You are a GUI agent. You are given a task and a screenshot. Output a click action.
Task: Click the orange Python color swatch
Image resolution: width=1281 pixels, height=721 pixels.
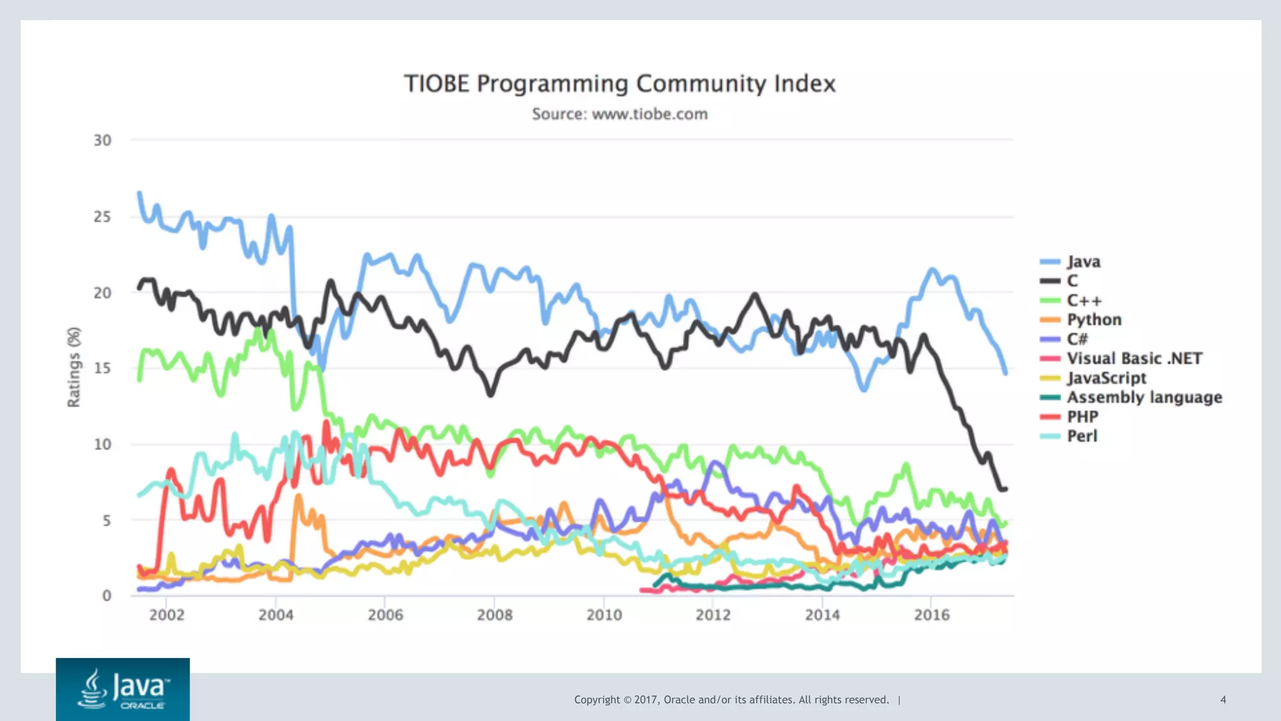[x=1050, y=320]
